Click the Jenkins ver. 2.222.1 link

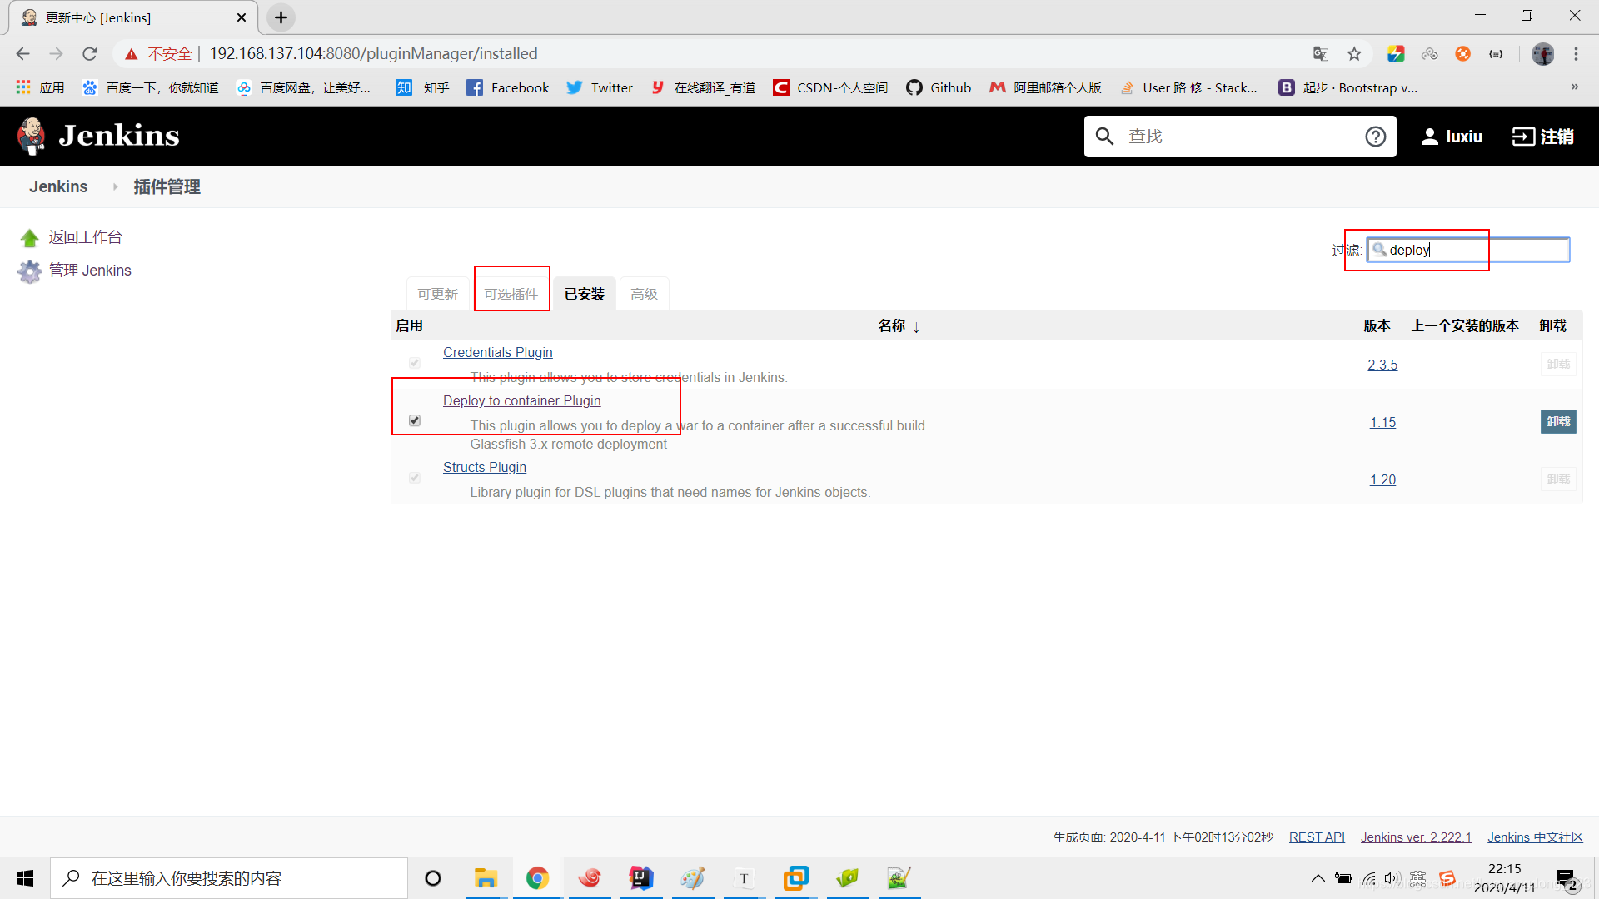tap(1416, 837)
